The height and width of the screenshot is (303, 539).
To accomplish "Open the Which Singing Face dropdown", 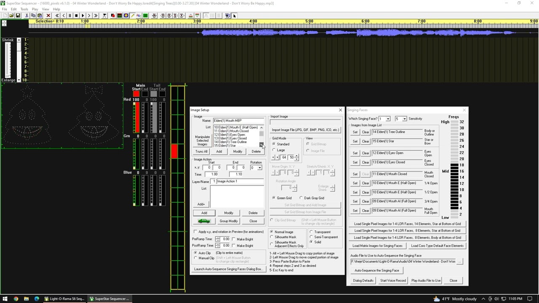I will pyautogui.click(x=388, y=119).
